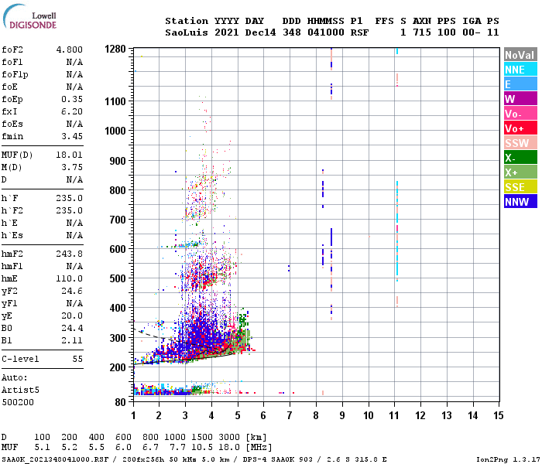Select the NoVal legend swatch
Screen dimensions: 542x464
click(520, 55)
